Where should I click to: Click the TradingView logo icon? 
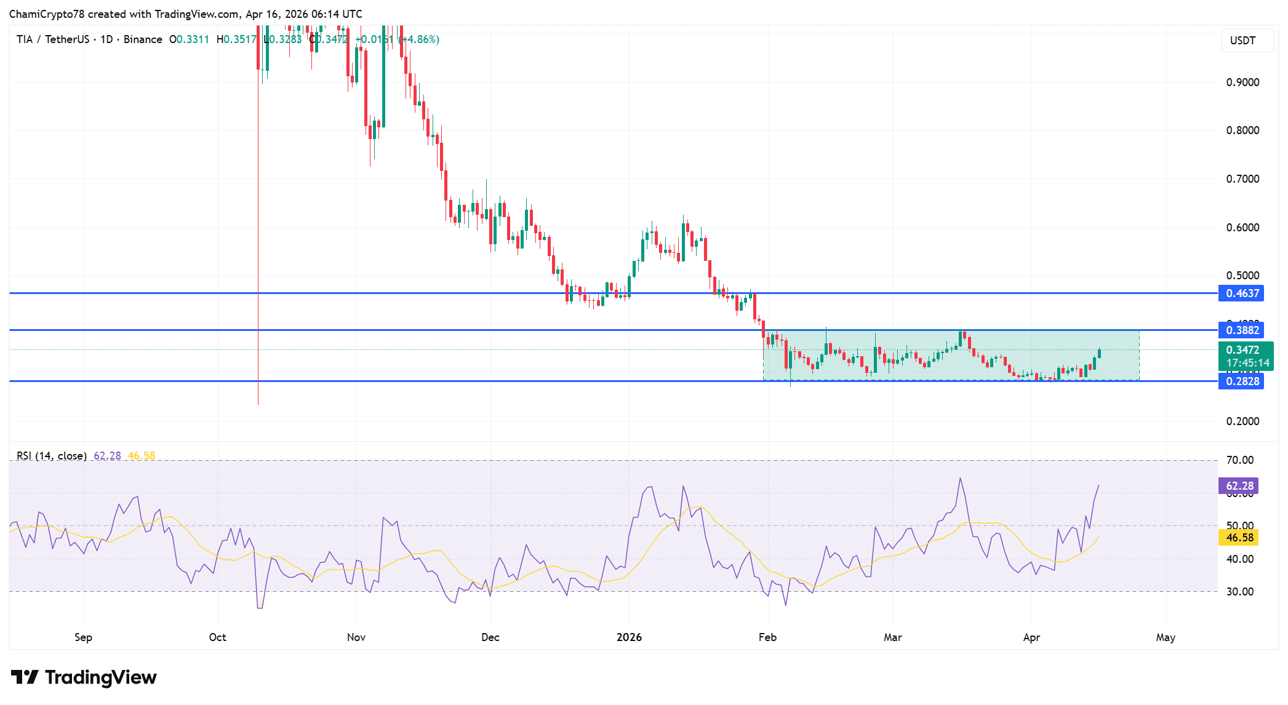pyautogui.click(x=25, y=677)
